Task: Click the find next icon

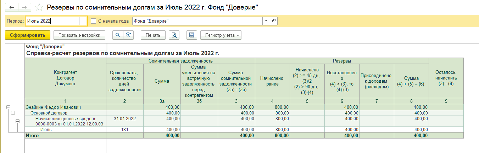Action: coord(129,35)
